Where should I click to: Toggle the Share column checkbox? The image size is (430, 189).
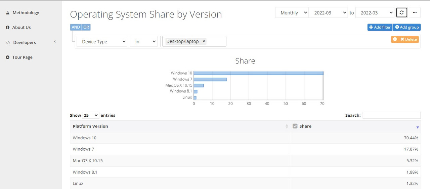click(295, 126)
